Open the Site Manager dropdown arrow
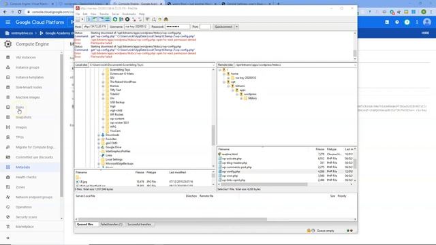436x245 pixels. (82, 20)
